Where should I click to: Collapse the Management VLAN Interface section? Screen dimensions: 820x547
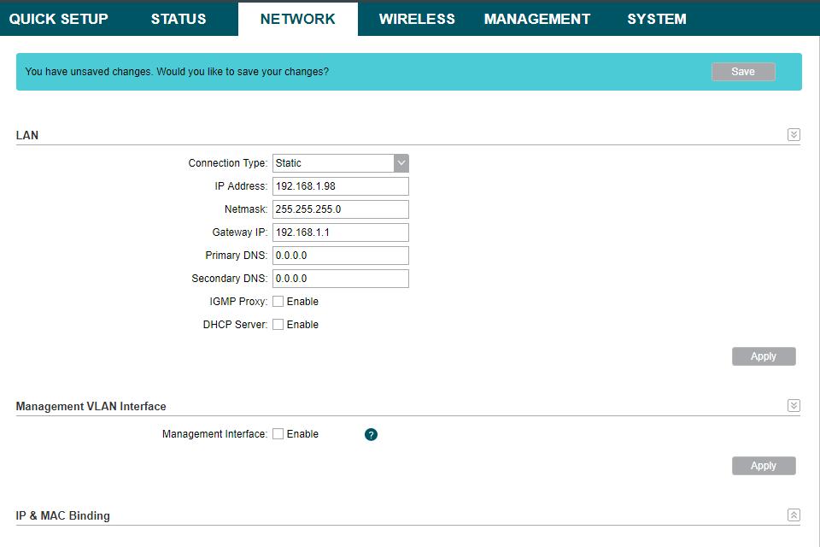click(794, 406)
